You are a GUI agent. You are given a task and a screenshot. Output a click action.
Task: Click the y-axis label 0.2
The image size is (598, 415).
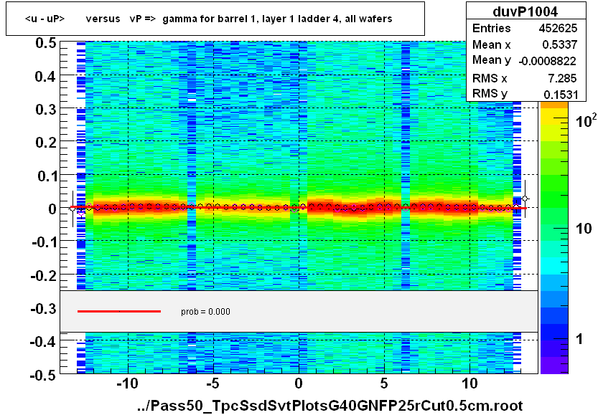(46, 143)
